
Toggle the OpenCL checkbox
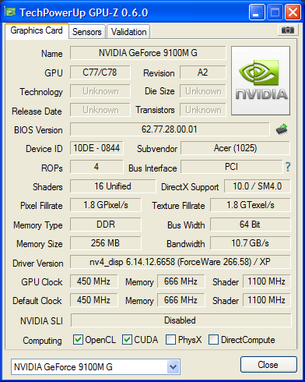coord(78,340)
